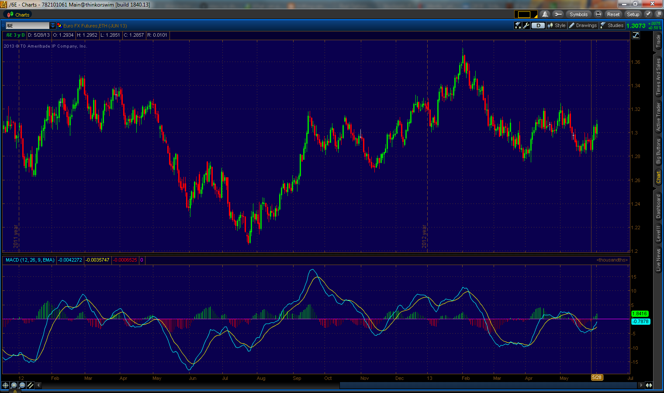Click the Setup button
The image size is (664, 393).
pyautogui.click(x=633, y=14)
